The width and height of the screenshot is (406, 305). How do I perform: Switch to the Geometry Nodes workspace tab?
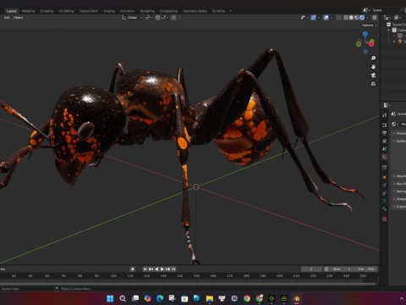[195, 11]
